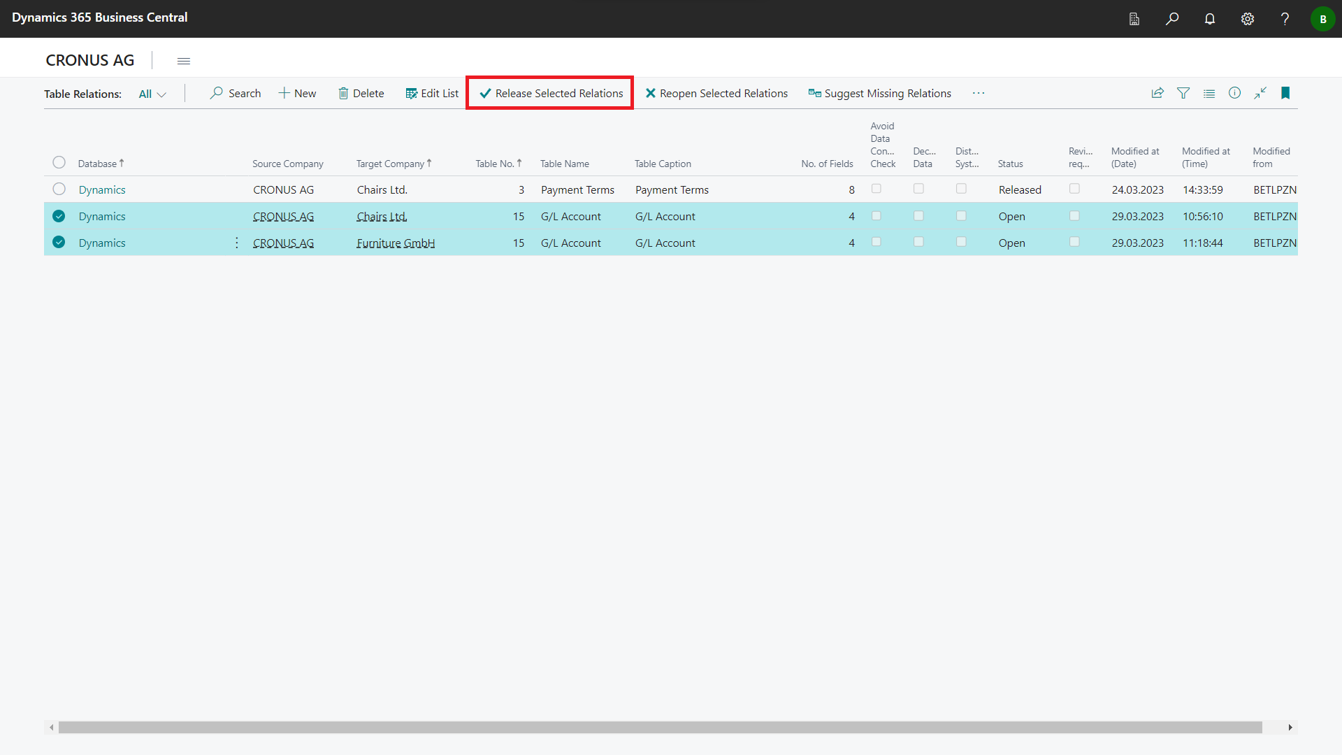Open the Source Company column header menu
This screenshot has height=755, width=1342.
coord(288,164)
